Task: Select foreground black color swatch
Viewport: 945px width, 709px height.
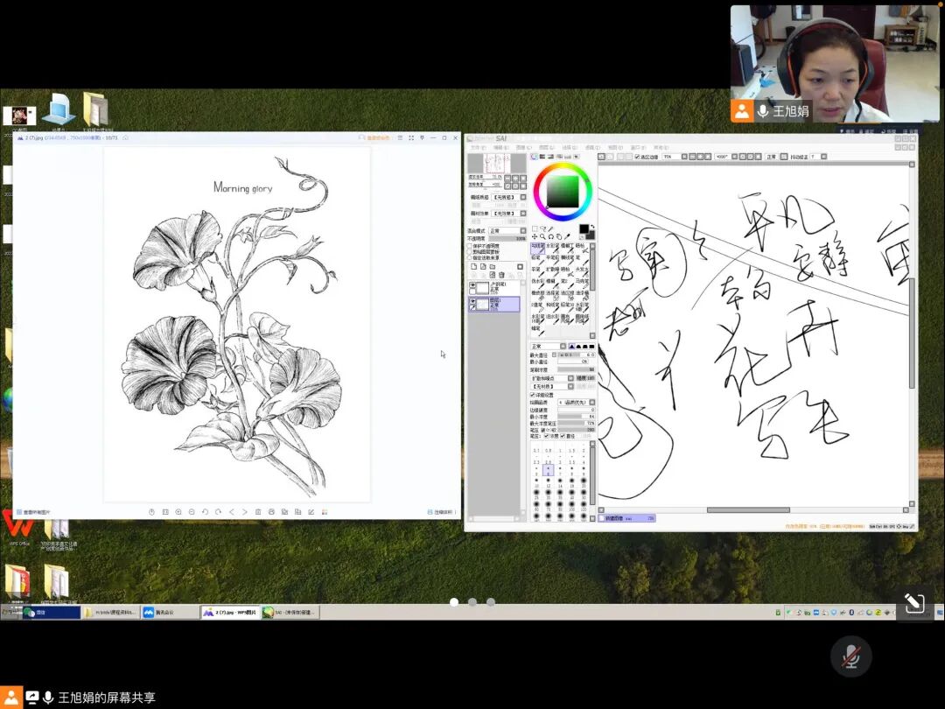Action: [584, 228]
